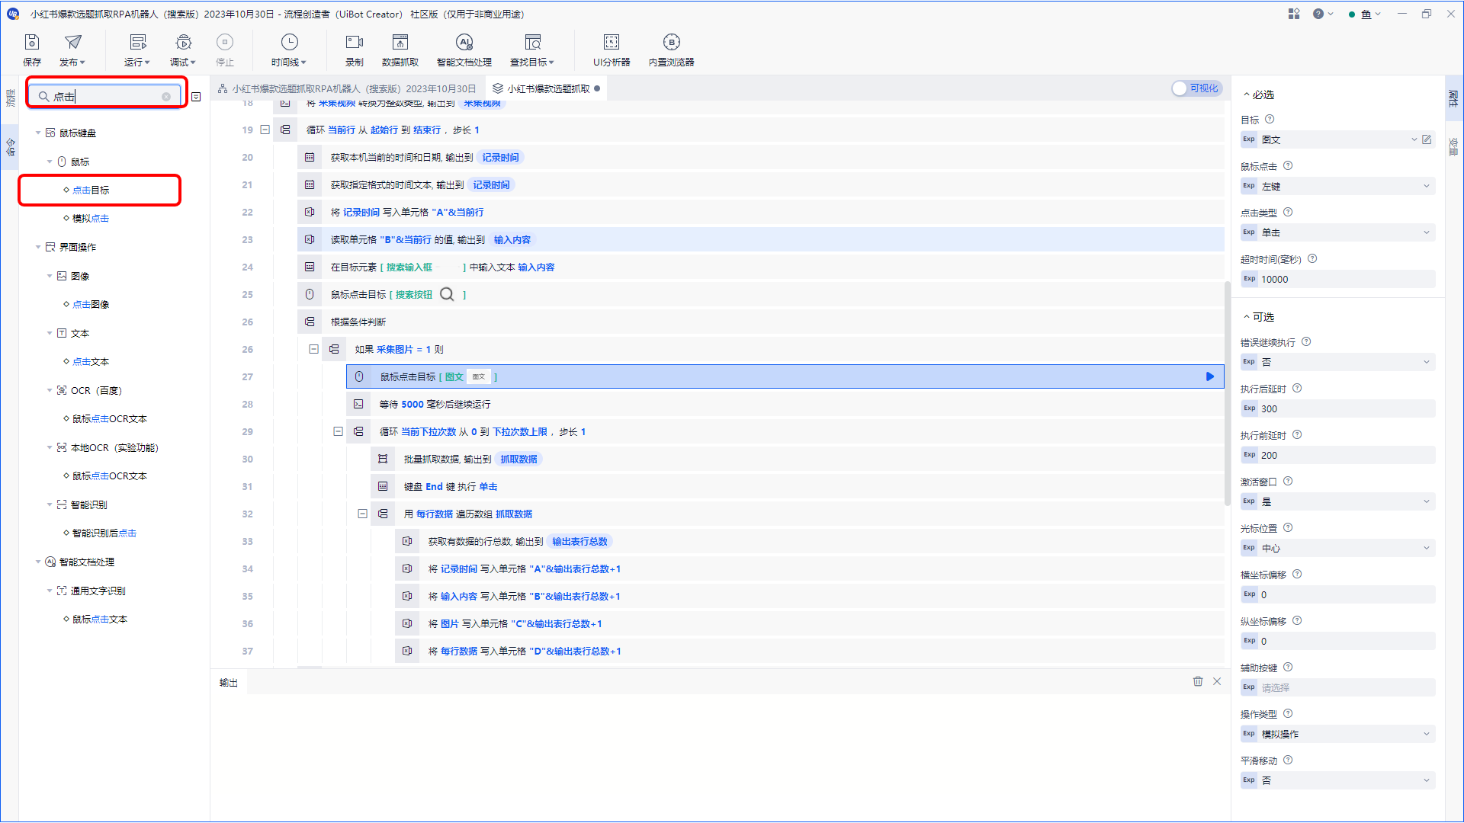Collapse the loop block on line 19

pyautogui.click(x=265, y=130)
